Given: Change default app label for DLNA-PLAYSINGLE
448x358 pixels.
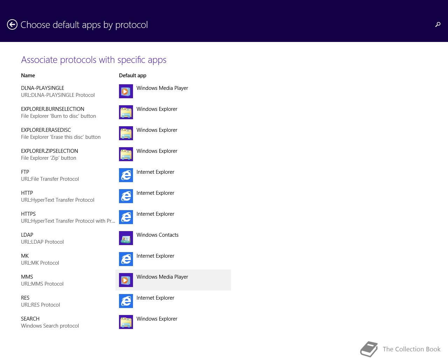Looking at the screenshot, I should 162,88.
